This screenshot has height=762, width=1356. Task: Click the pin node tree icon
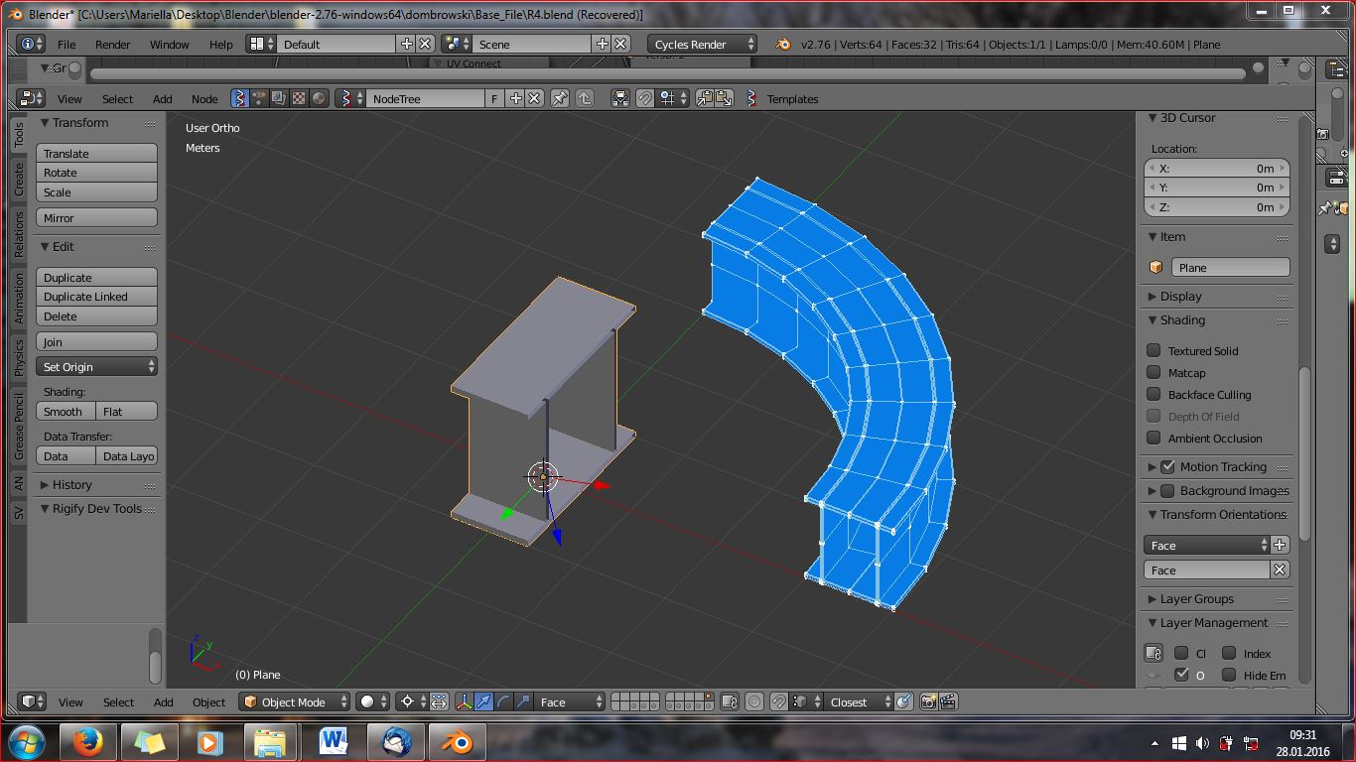click(560, 98)
